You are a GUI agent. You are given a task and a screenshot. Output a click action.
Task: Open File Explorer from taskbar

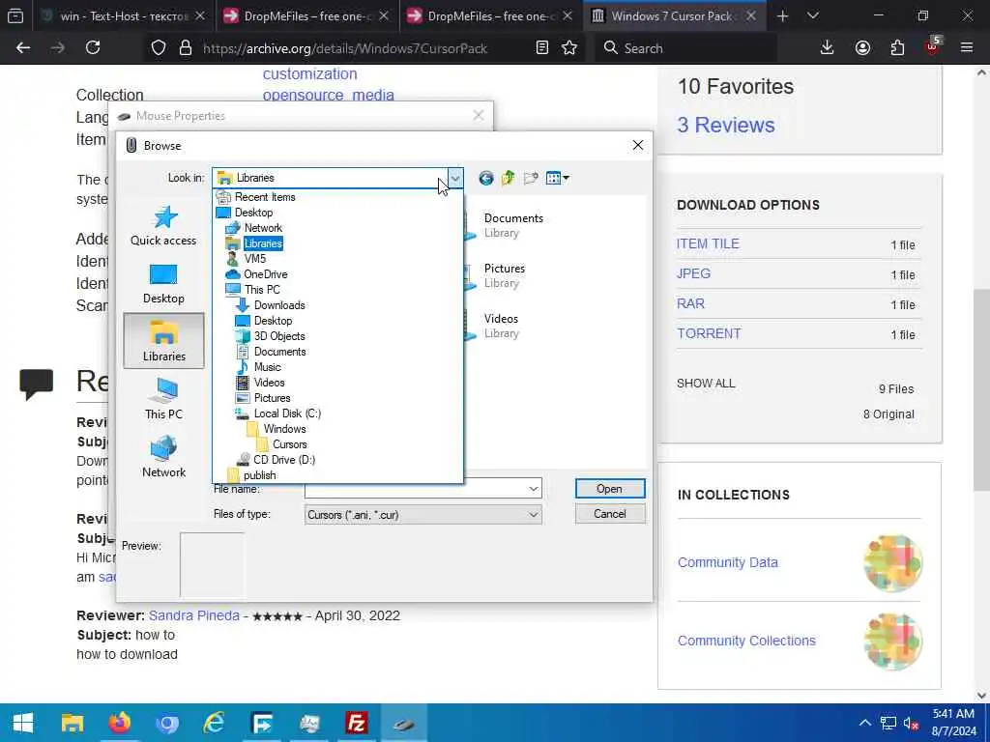click(x=72, y=723)
